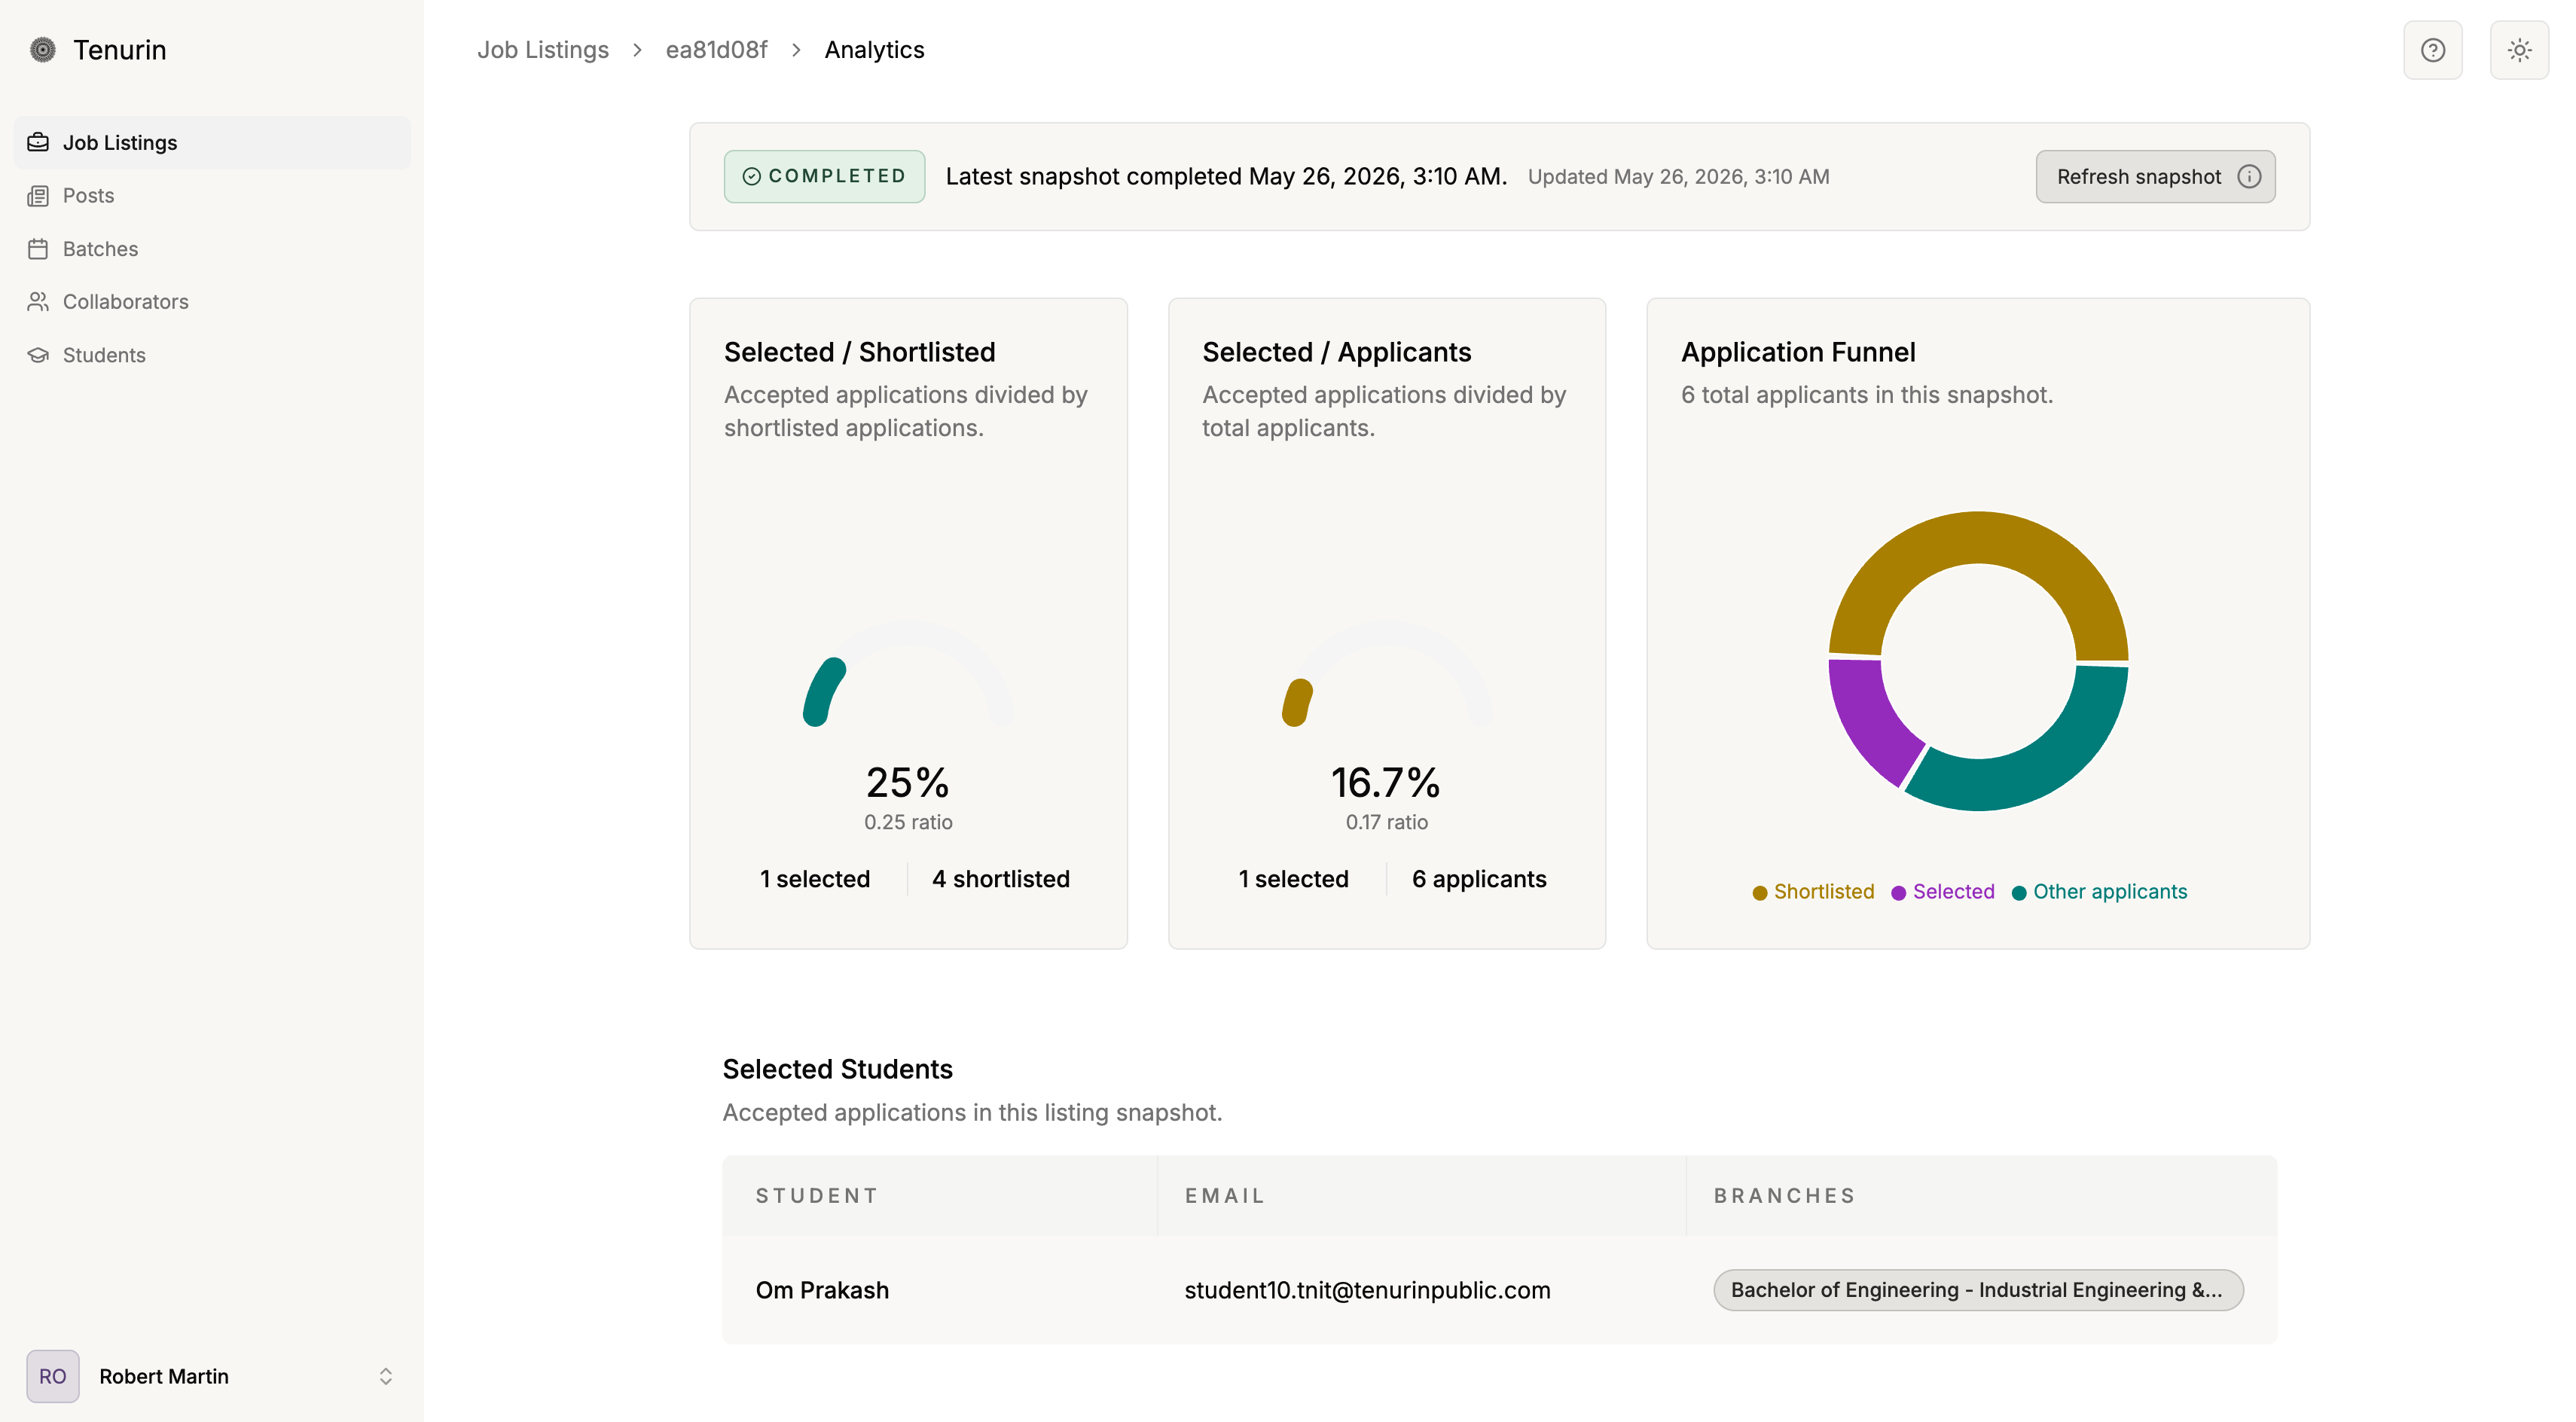Click the RO user avatar

53,1376
